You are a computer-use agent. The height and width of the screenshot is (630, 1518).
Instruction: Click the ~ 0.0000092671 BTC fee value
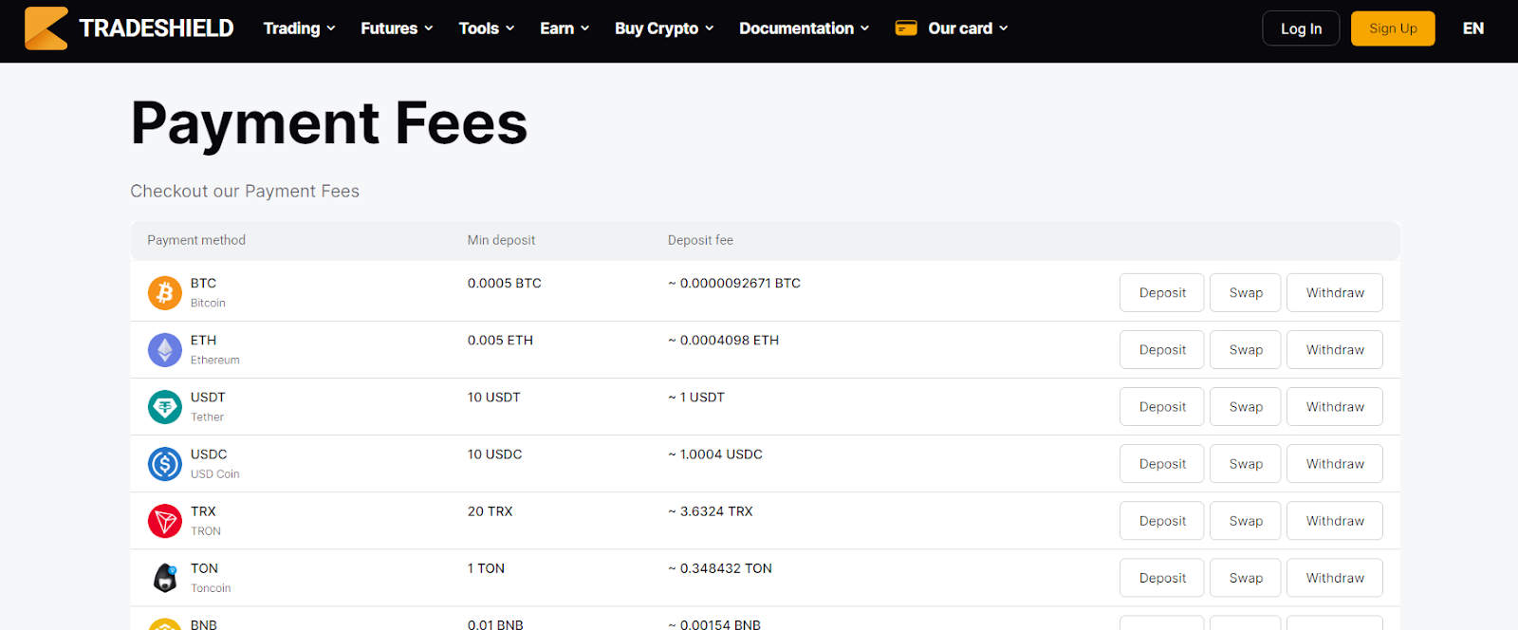pyautogui.click(x=734, y=283)
